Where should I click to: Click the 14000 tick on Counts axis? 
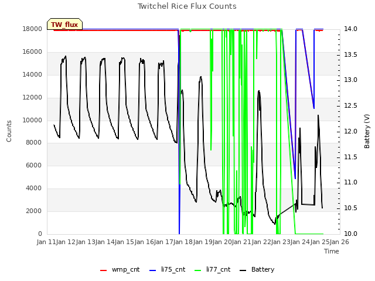tap(32, 74)
